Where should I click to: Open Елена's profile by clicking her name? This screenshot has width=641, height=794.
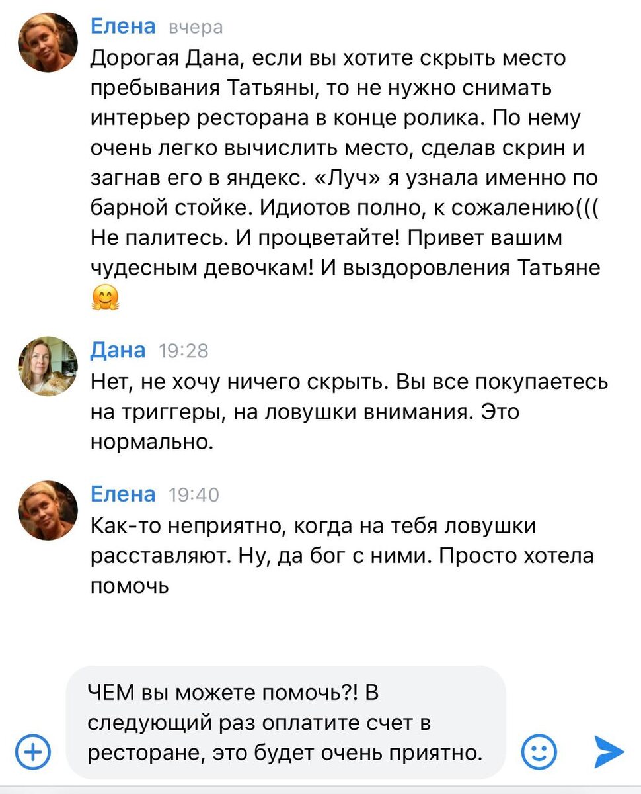(122, 26)
